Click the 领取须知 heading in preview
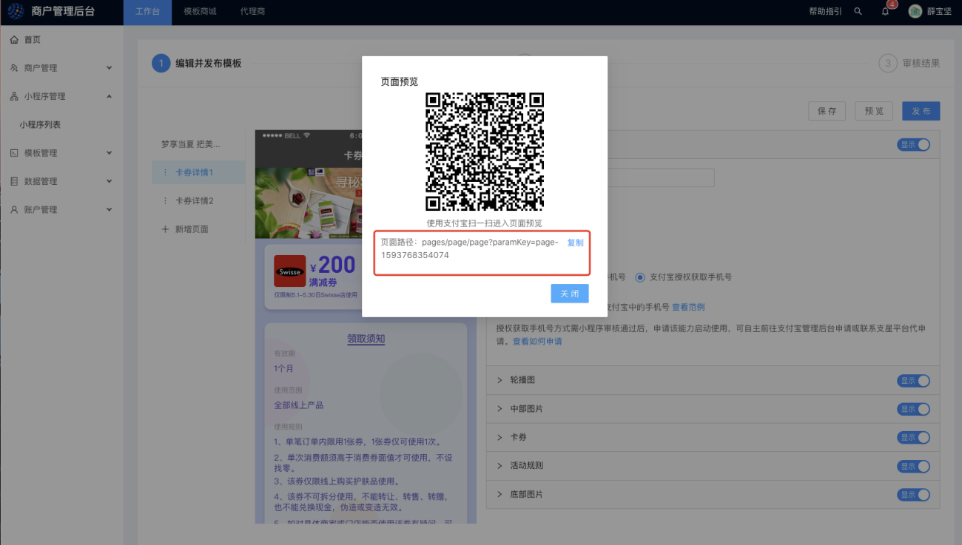The height and width of the screenshot is (545, 962). click(366, 339)
